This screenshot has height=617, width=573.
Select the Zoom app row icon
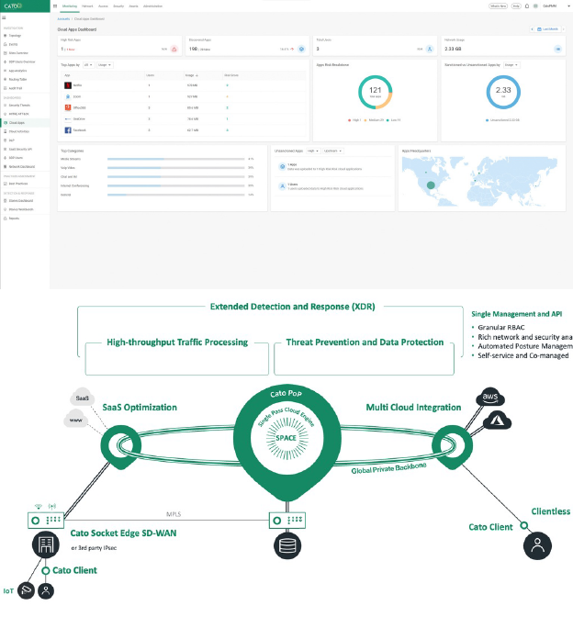click(68, 96)
